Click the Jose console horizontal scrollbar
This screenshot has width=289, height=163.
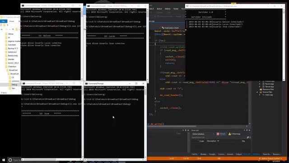click(51, 159)
